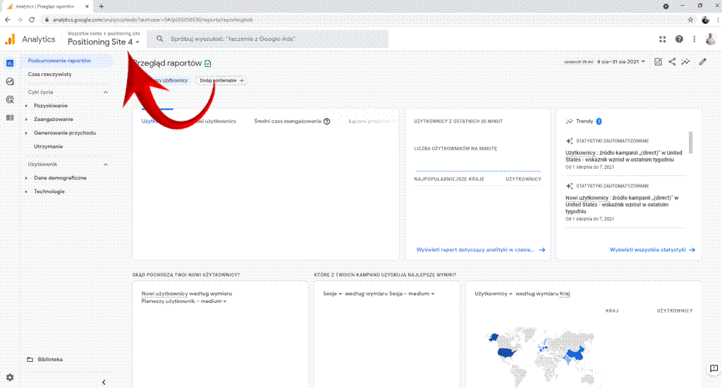Click the Analytics logo icon

tap(10, 39)
